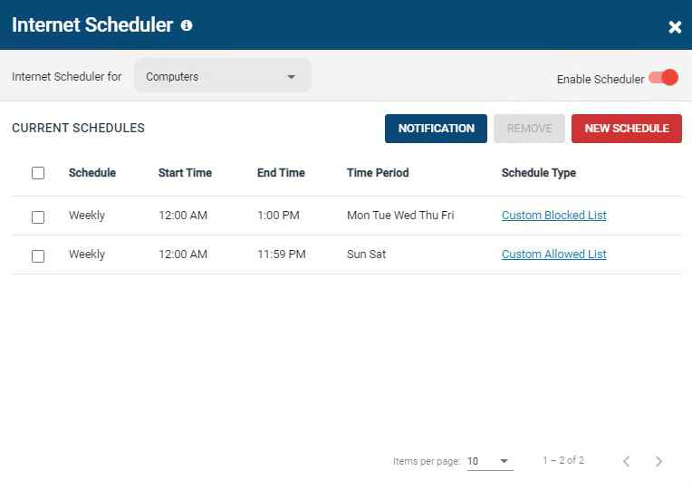Open the Custom Allowed List link
Image resolution: width=692 pixels, height=490 pixels.
coord(553,255)
